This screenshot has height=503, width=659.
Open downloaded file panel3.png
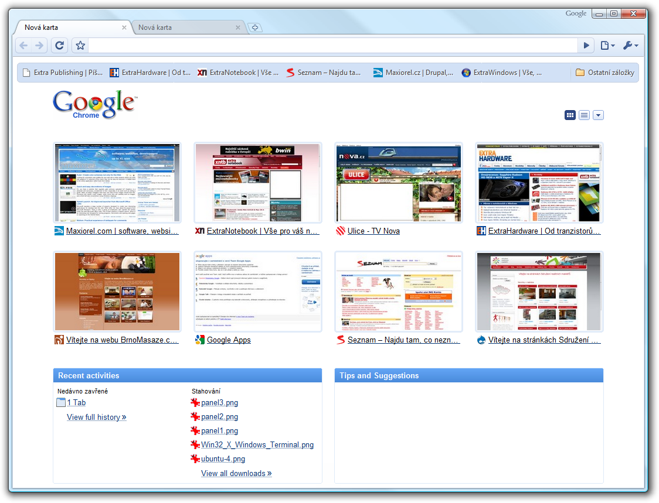[219, 403]
